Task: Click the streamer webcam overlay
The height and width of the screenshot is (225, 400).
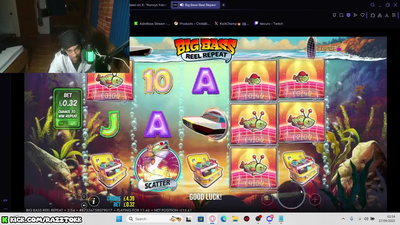Action: tap(65, 36)
